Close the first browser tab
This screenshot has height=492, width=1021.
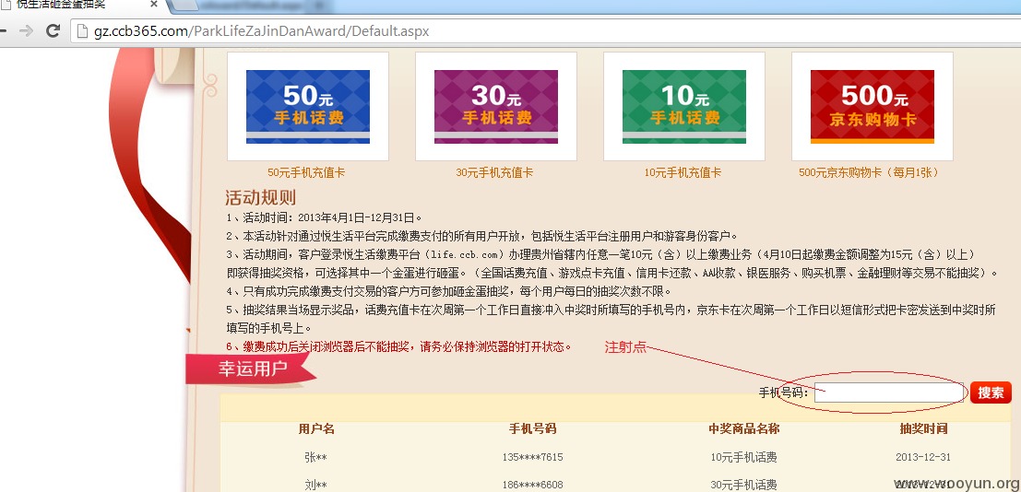154,4
